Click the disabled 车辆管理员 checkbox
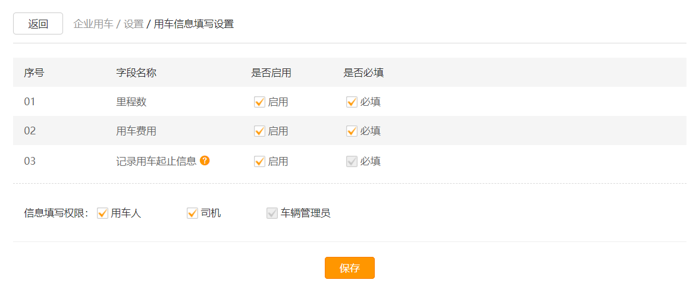Screen dimensions: 696x286 coord(272,213)
